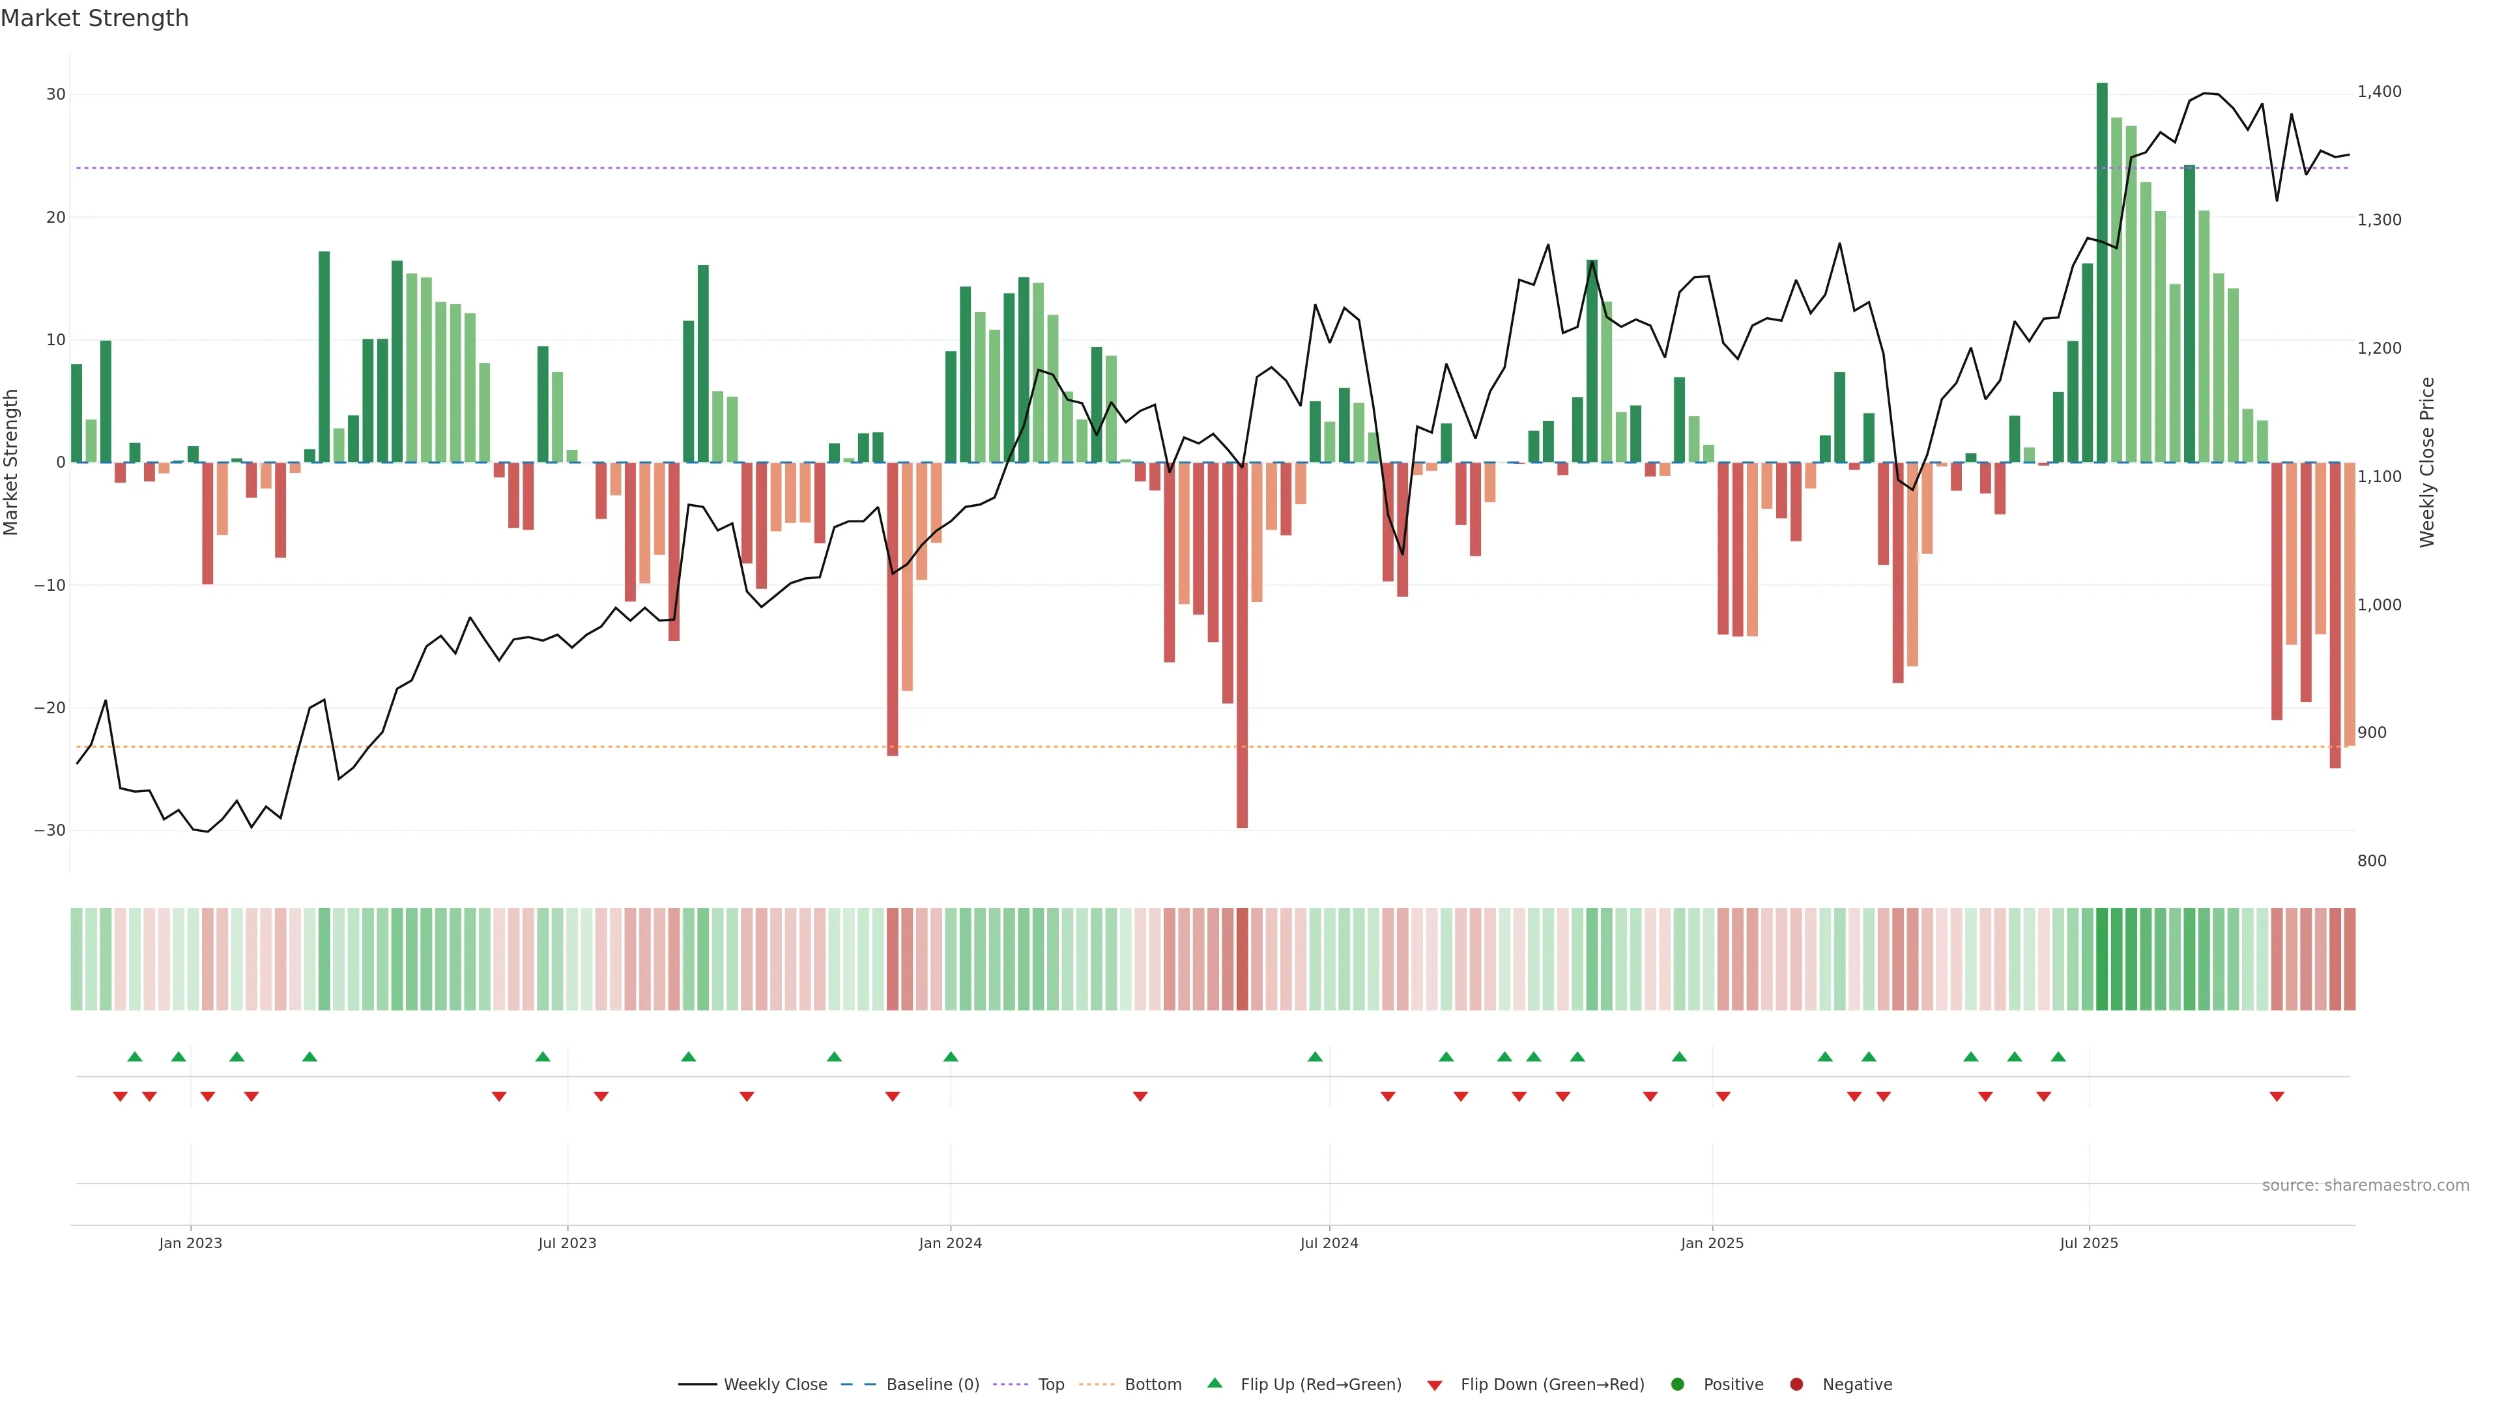The height and width of the screenshot is (1407, 2502).
Task: Click Flip Down red triangle legend icon
Action: click(1435, 1386)
